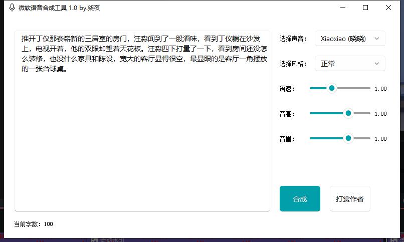Close the speech synthesis tool window
The width and height of the screenshot is (404, 242).
tap(388, 8)
